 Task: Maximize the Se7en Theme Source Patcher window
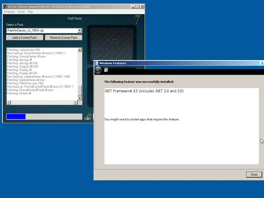point(137,7)
